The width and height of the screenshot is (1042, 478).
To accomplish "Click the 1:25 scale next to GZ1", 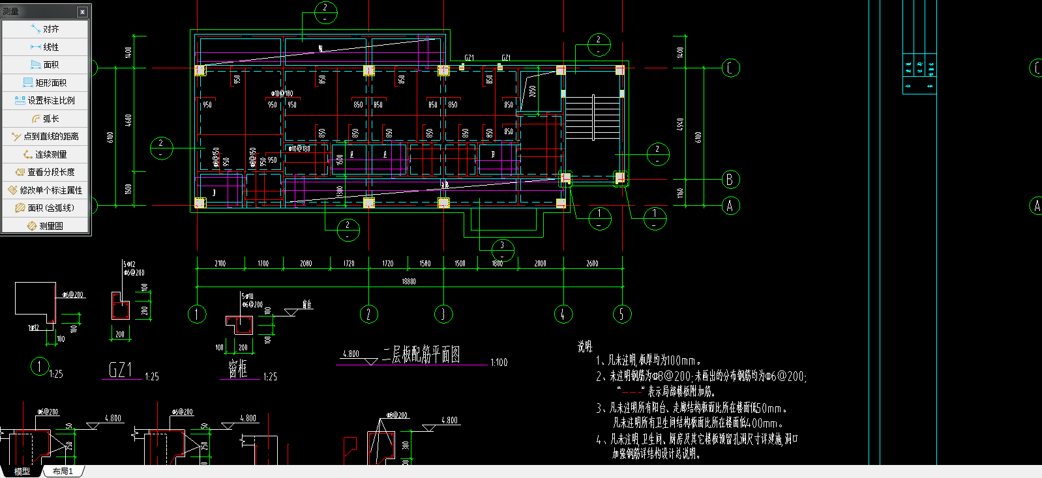I will [151, 376].
